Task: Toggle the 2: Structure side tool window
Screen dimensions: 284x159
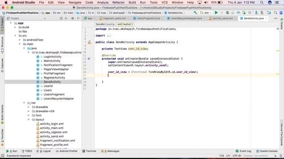Action: pyautogui.click(x=2, y=45)
